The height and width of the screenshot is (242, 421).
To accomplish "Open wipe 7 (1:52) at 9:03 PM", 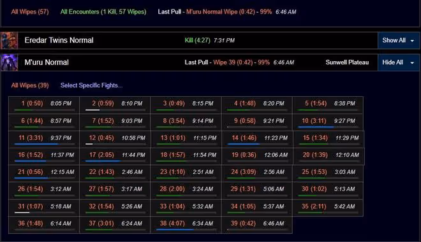I will [115, 122].
